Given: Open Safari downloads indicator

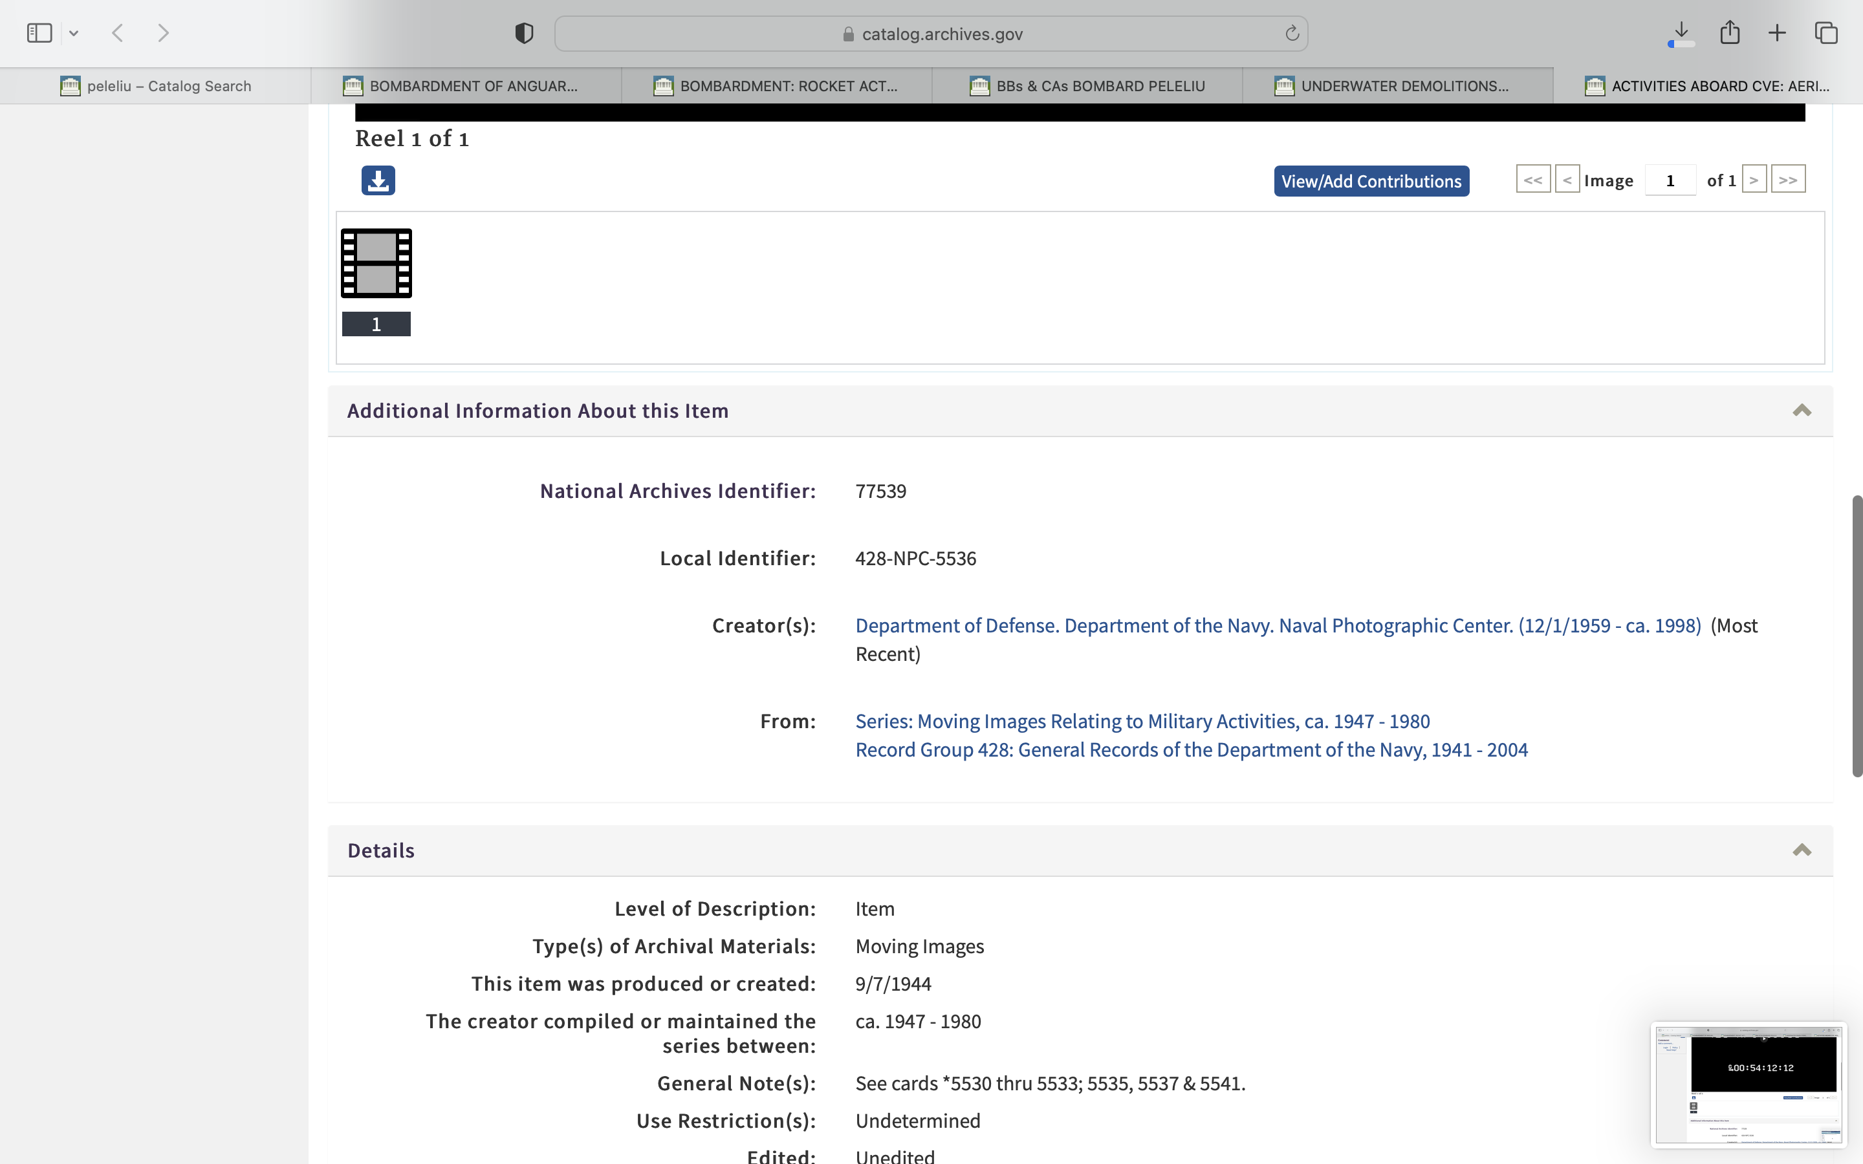Looking at the screenshot, I should [1681, 33].
